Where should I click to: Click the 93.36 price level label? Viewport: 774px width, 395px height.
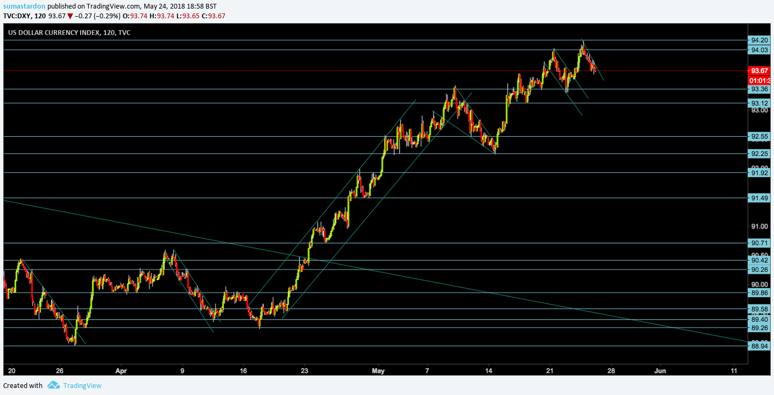(x=759, y=89)
